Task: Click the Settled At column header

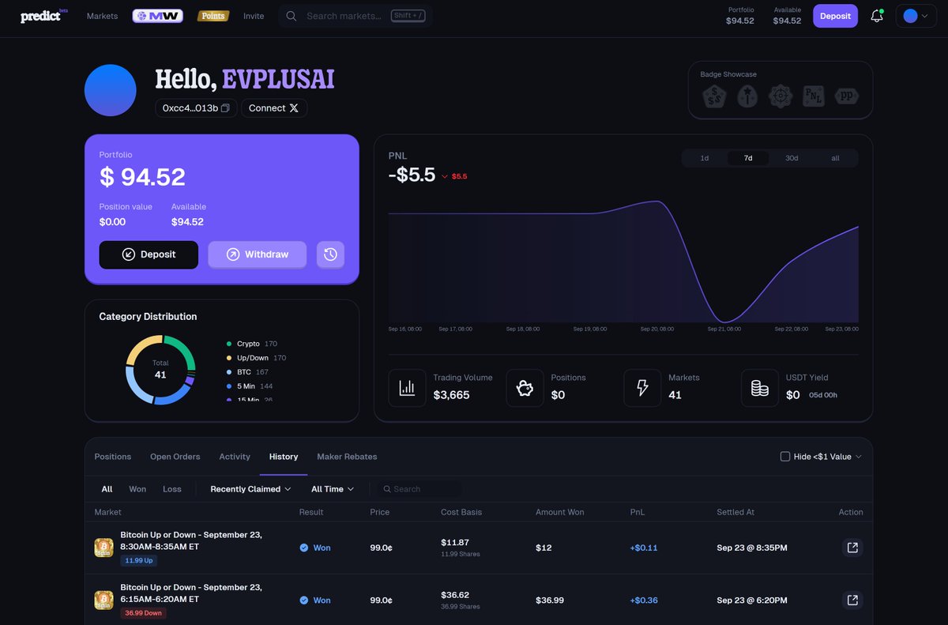Action: click(x=735, y=512)
